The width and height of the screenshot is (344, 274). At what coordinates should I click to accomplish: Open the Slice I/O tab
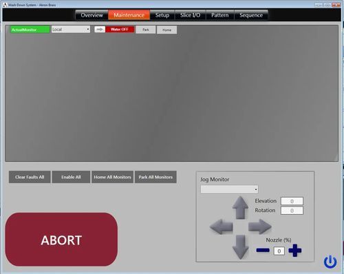coord(190,15)
